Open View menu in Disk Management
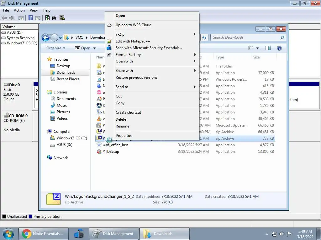This screenshot has width=321, height=240. (x=34, y=10)
